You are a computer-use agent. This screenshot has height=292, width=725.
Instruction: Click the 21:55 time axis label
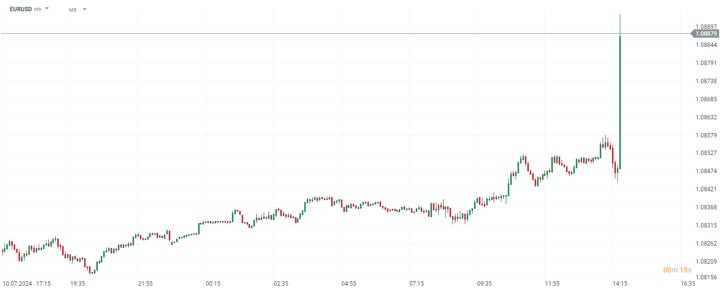[x=145, y=284]
